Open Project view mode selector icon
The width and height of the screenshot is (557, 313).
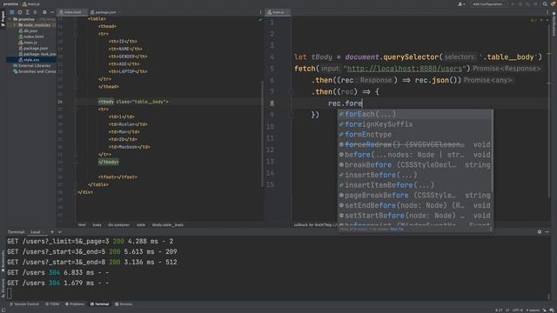(x=11, y=12)
